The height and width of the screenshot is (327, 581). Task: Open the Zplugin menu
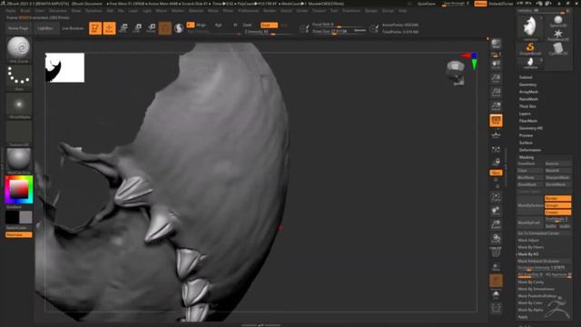click(371, 11)
